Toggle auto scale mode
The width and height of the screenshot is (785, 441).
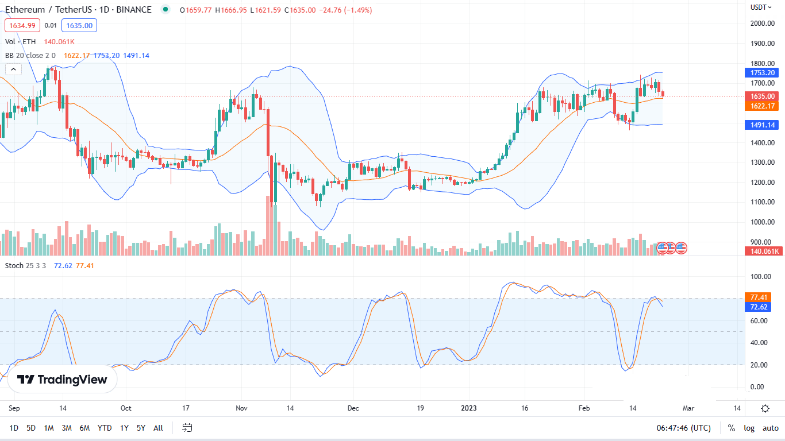pos(771,428)
